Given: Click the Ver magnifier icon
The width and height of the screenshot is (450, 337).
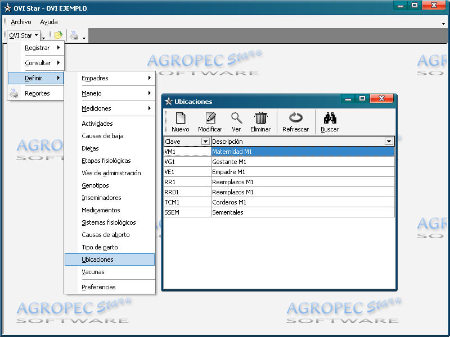Looking at the screenshot, I should click(236, 118).
